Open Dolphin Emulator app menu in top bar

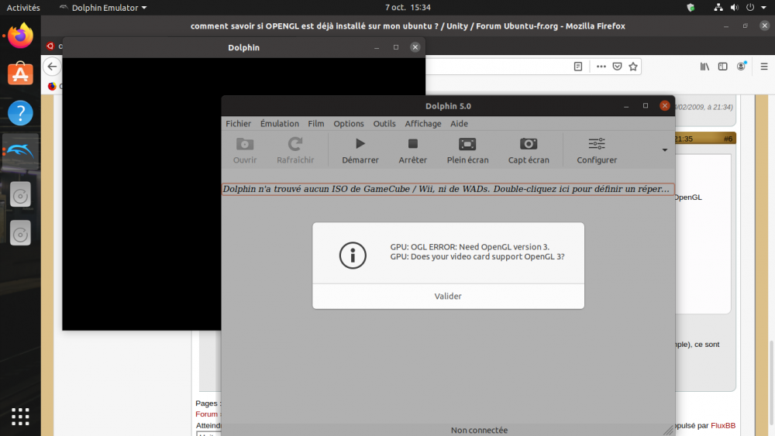click(103, 8)
